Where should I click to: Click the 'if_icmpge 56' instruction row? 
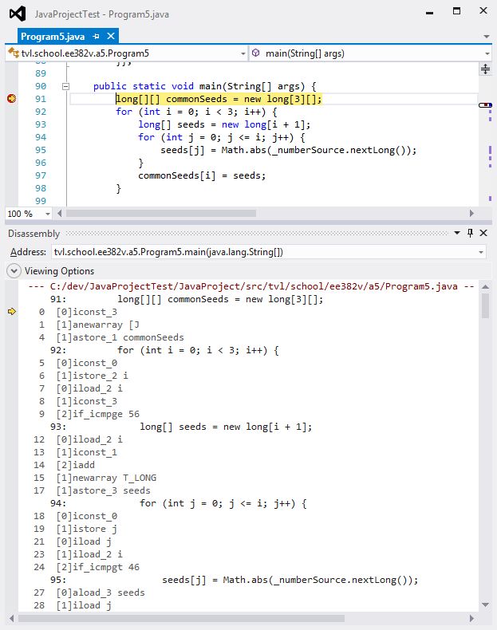(97, 414)
